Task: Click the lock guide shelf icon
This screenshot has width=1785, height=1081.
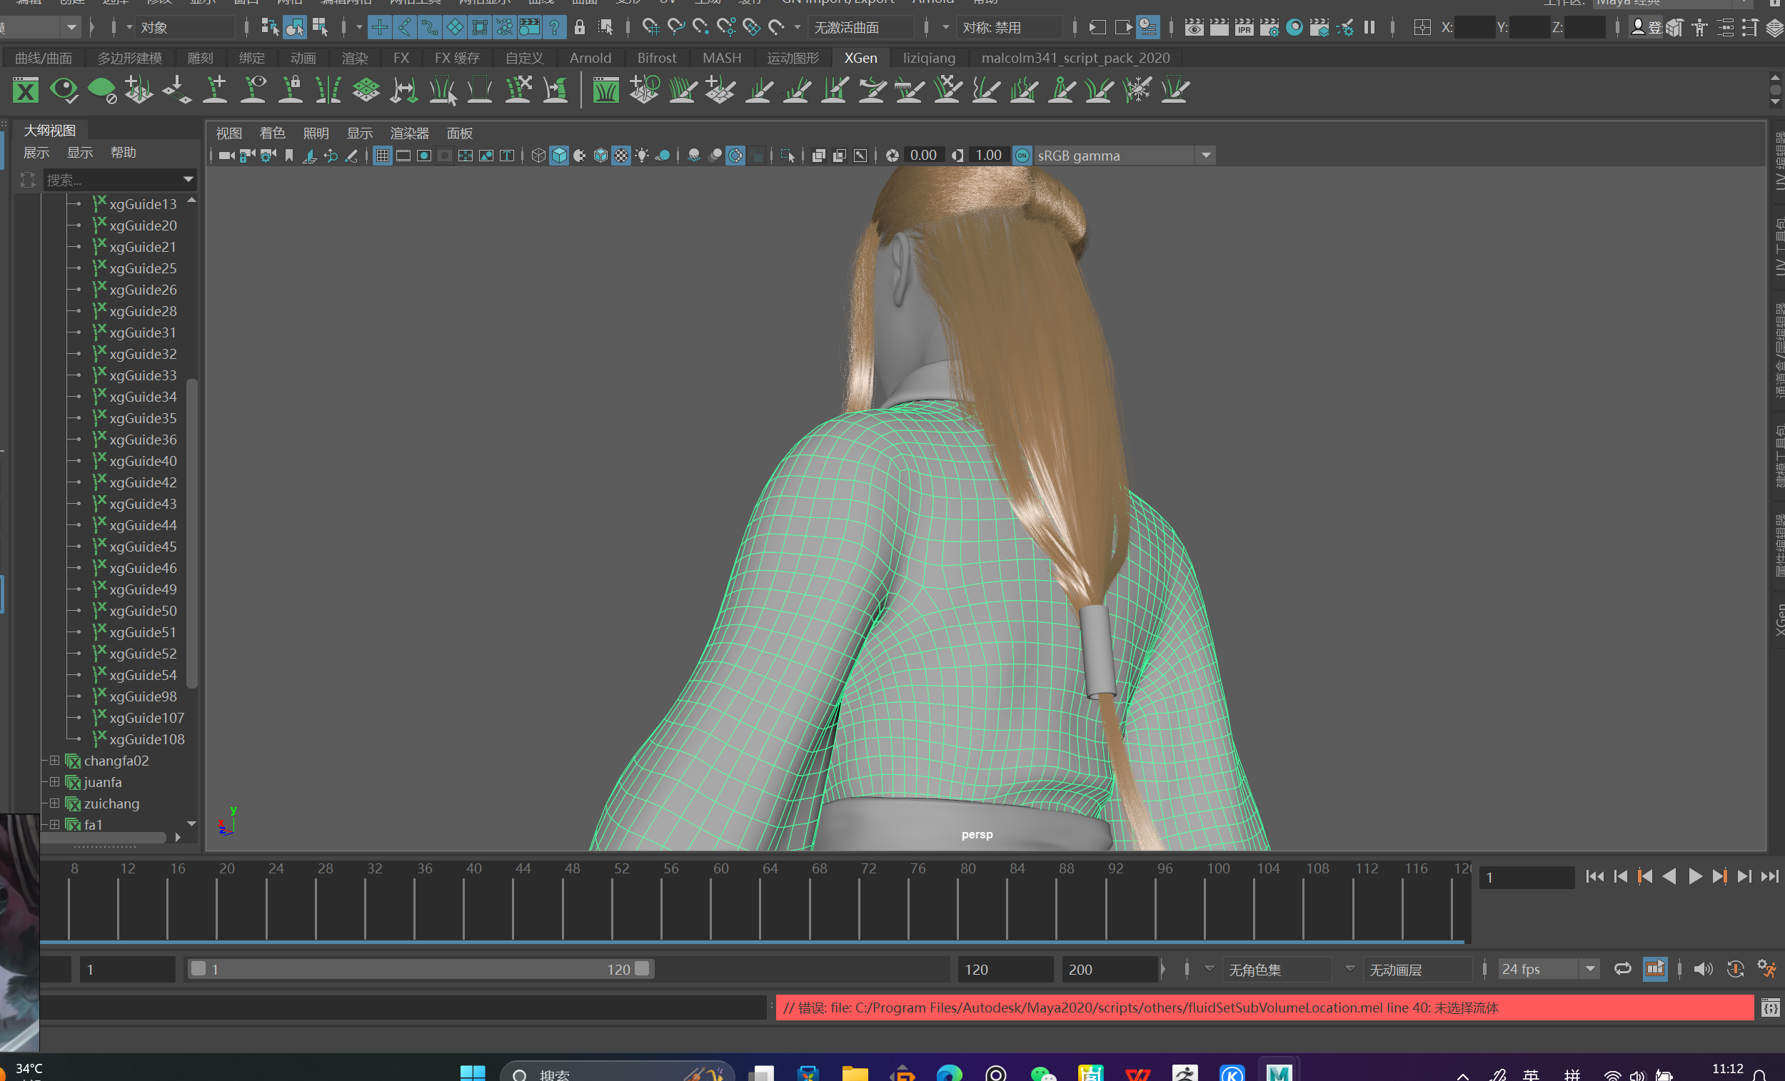Action: (291, 91)
